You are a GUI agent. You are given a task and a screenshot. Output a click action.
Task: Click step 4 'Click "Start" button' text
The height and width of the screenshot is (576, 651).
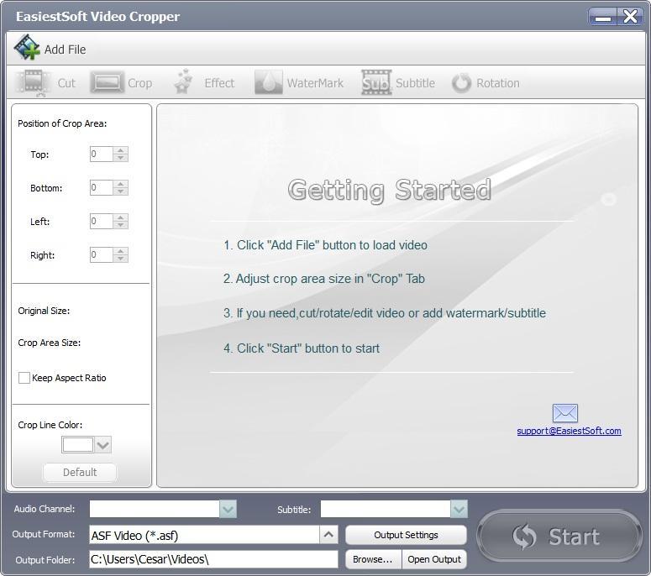(x=302, y=348)
